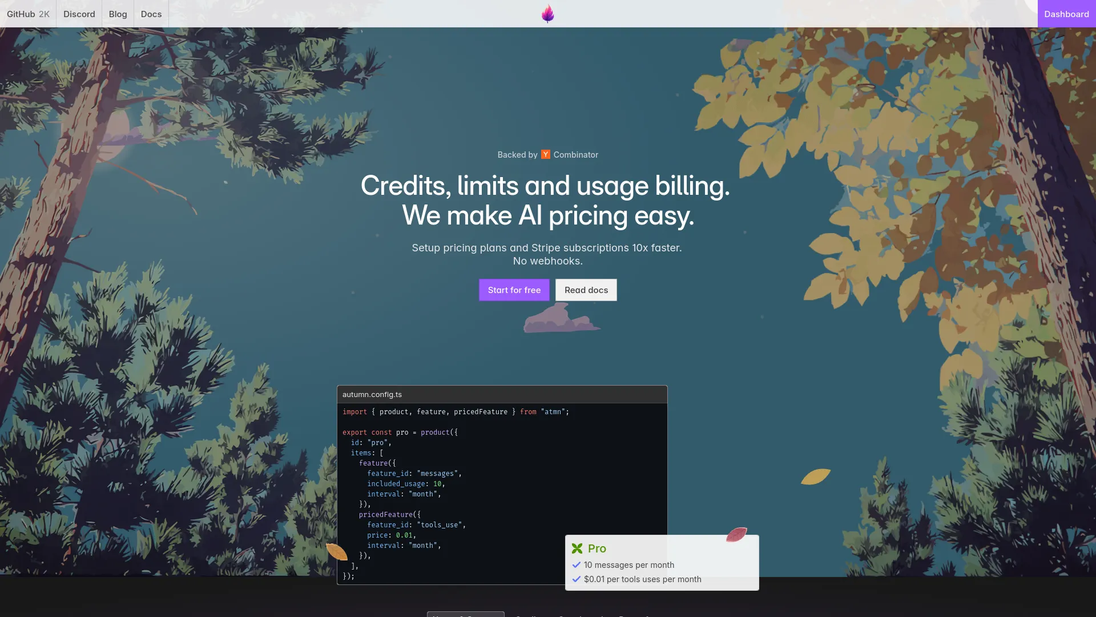This screenshot has width=1096, height=617.
Task: Click the green Pro plan icon
Action: 577,548
